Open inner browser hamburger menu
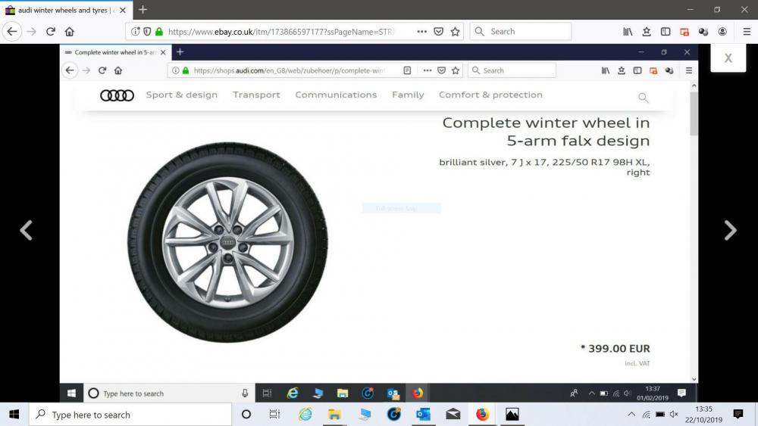Screen dimensions: 758x426 point(689,70)
